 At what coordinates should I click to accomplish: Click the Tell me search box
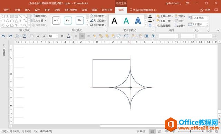click(x=143, y=10)
